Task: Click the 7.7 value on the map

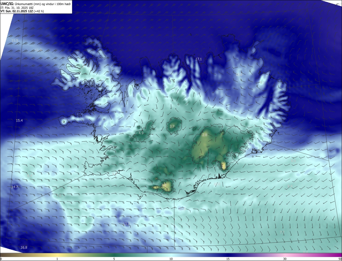Action: coord(282,232)
